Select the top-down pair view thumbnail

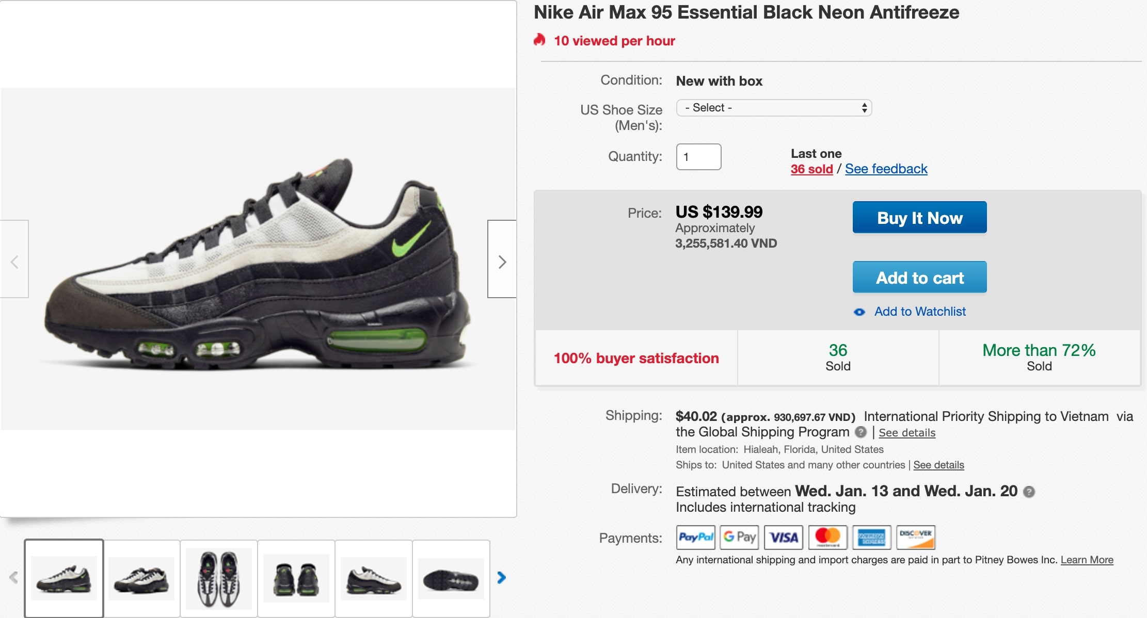219,578
